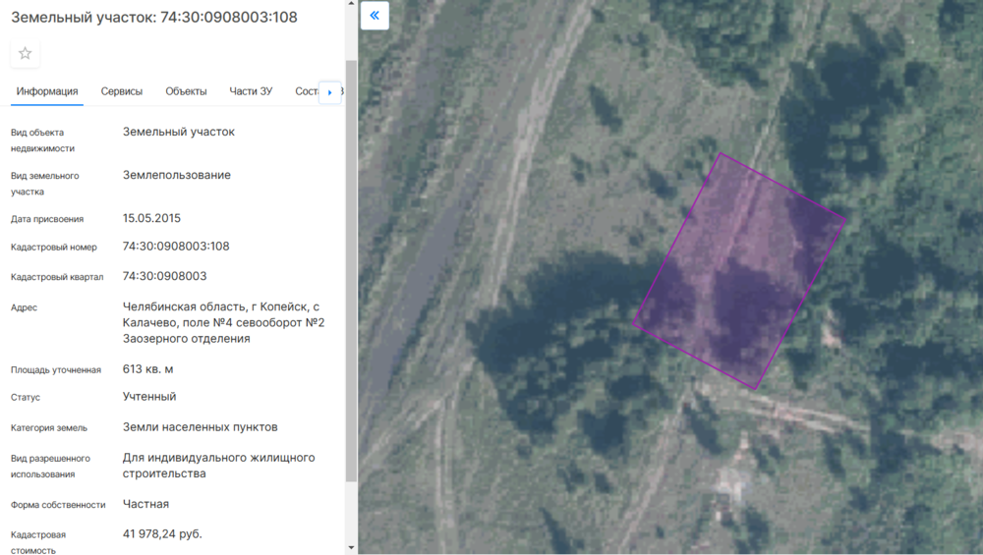The width and height of the screenshot is (983, 555).
Task: Click the cadastral cost 41 978,24 руб.
Action: [x=162, y=534]
